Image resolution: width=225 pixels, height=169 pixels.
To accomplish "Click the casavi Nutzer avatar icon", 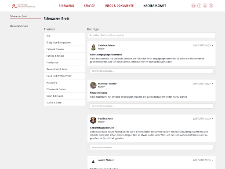I will pos(93,162).
